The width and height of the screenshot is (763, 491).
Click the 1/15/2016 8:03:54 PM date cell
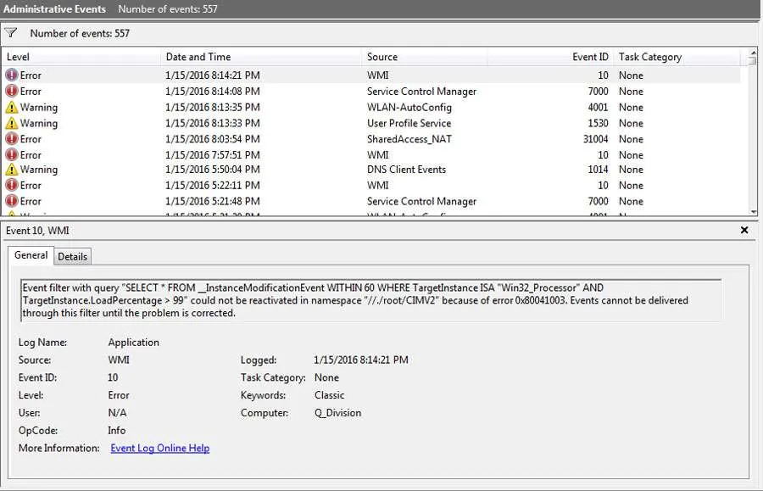[213, 139]
